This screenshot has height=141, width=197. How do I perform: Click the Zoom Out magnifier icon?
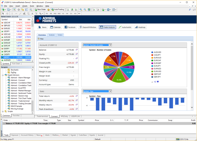pyautogui.click(x=85, y=9)
